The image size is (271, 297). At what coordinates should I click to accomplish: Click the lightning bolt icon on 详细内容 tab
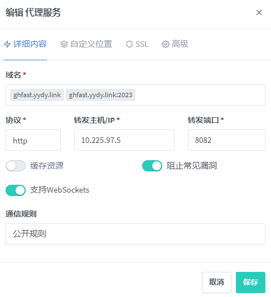click(7, 44)
